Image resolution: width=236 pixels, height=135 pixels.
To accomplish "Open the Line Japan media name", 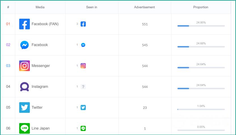I will (41, 128).
